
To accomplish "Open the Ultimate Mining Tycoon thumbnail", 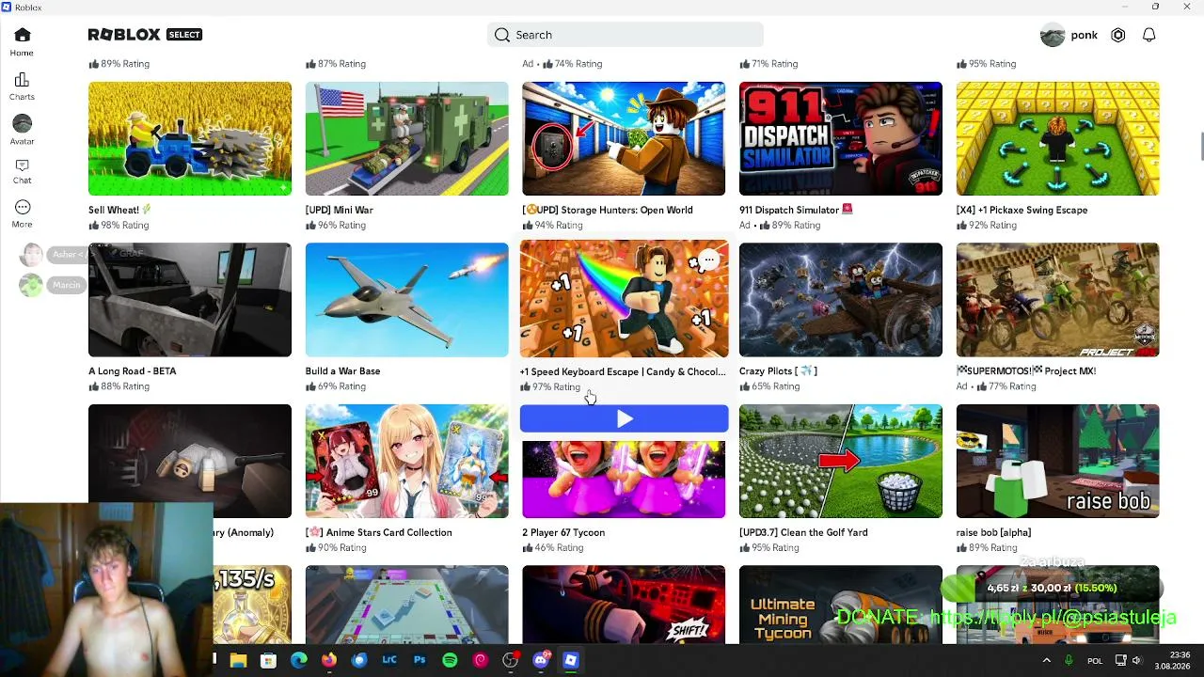I will 840,605.
